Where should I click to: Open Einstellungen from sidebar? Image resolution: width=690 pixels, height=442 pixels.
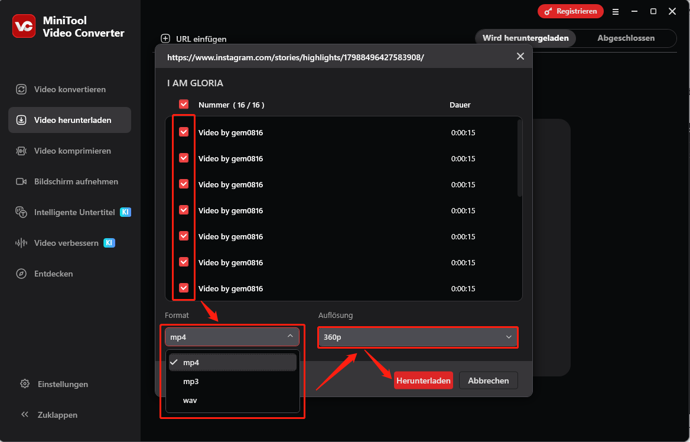(x=63, y=384)
